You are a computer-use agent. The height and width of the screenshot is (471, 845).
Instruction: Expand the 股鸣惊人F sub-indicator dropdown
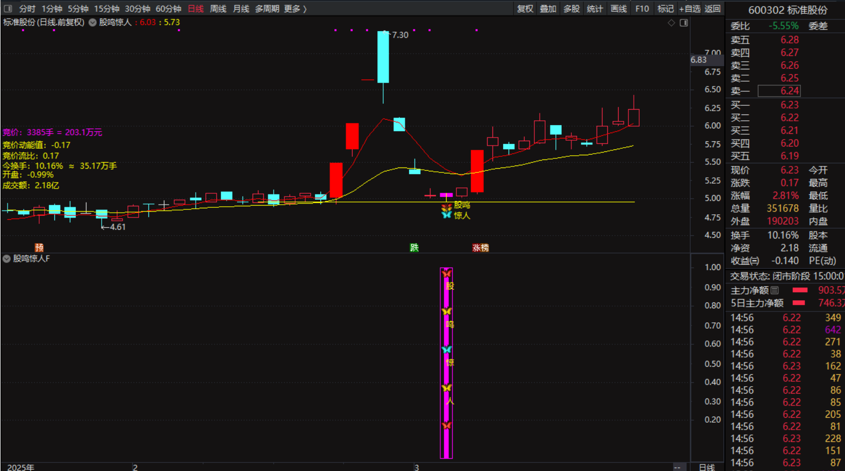click(x=6, y=259)
